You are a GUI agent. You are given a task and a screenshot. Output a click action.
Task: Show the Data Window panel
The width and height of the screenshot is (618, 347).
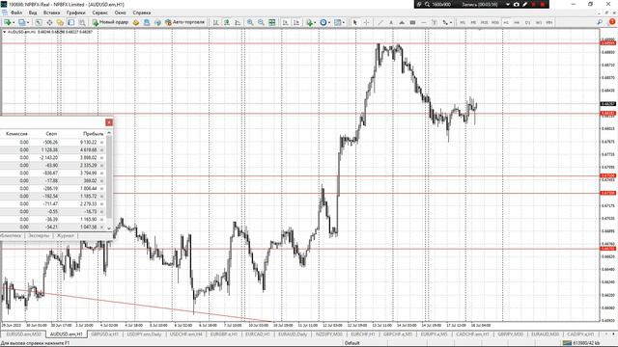49,22
